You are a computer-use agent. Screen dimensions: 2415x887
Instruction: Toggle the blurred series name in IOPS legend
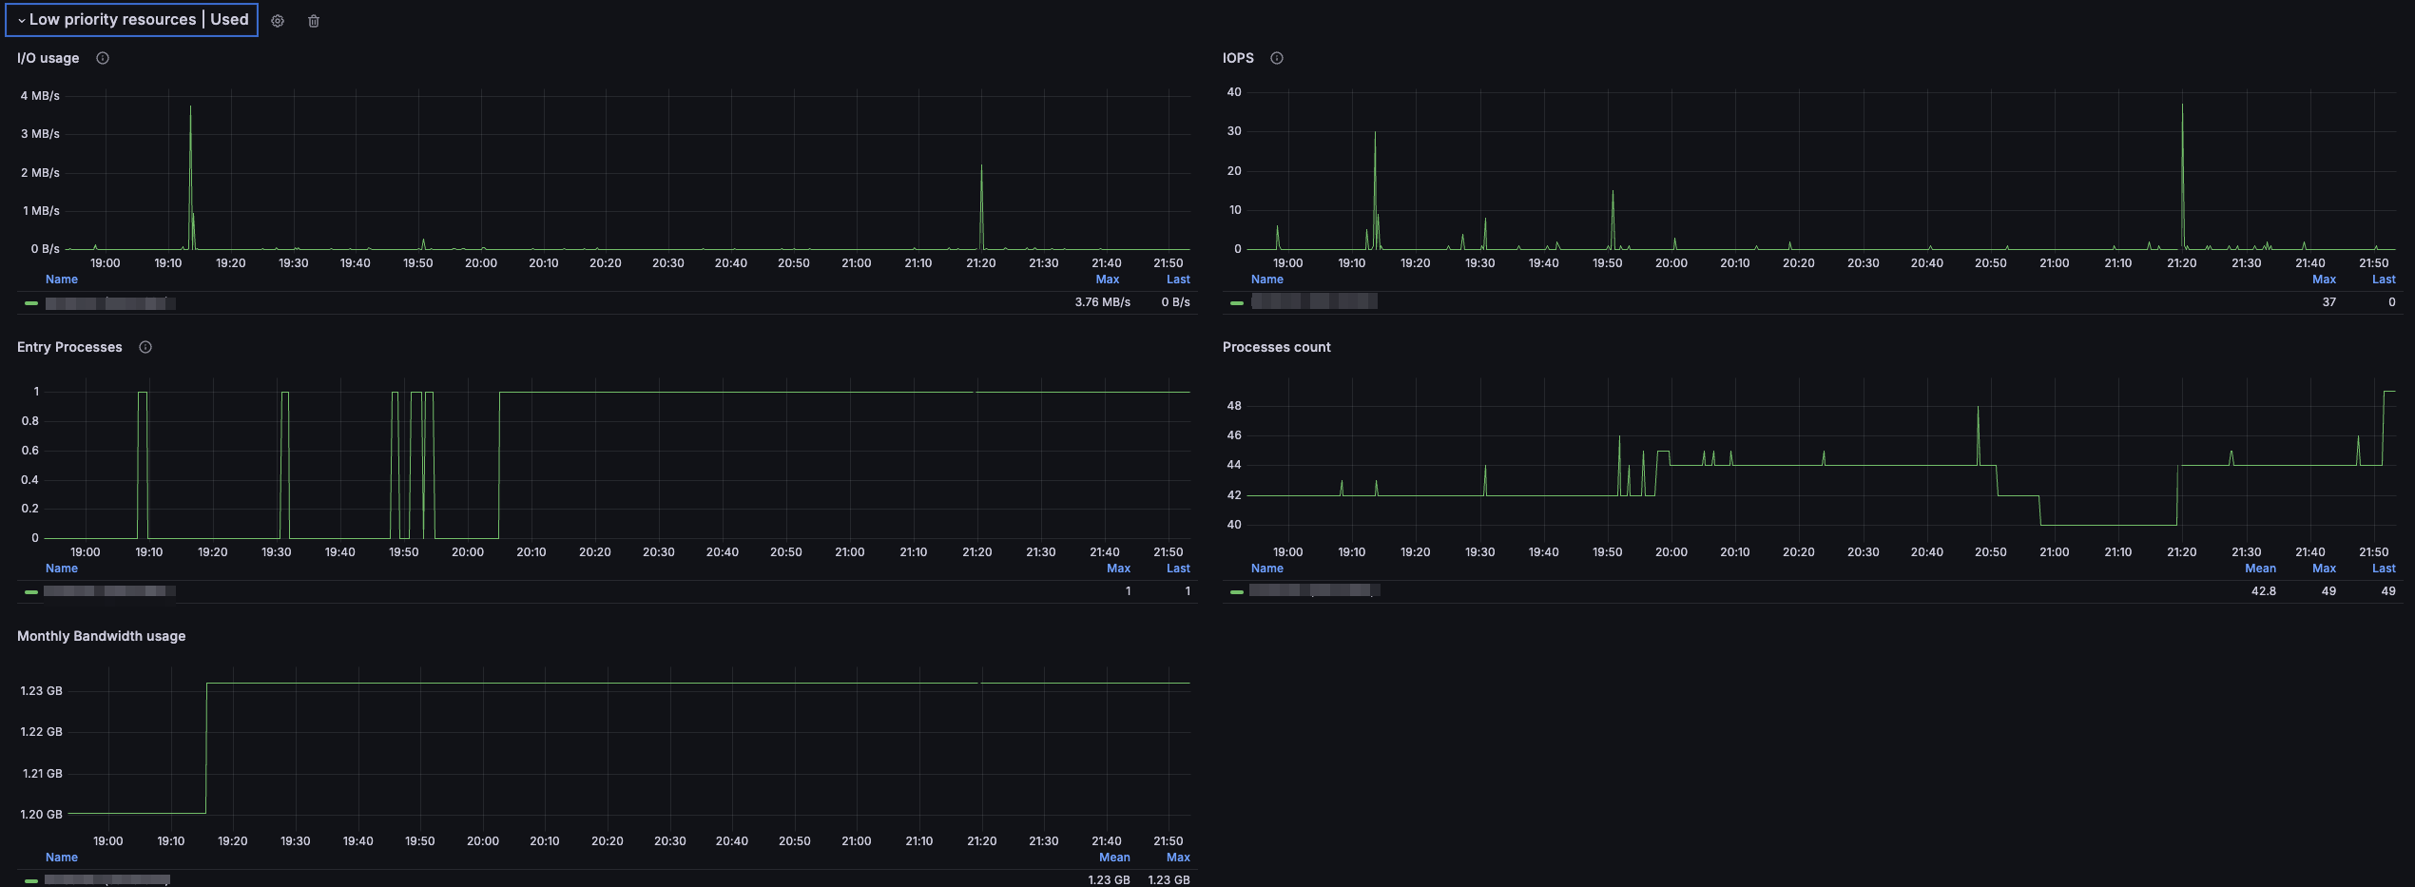[x=1314, y=301]
